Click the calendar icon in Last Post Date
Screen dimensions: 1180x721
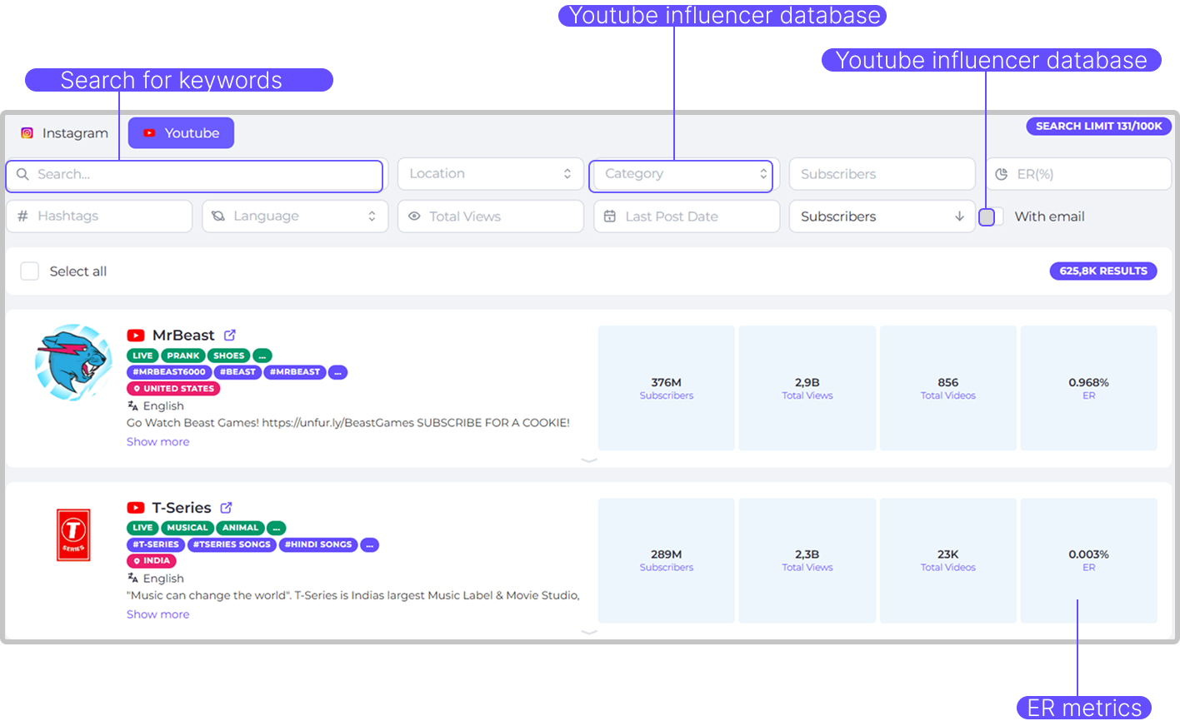pyautogui.click(x=610, y=216)
